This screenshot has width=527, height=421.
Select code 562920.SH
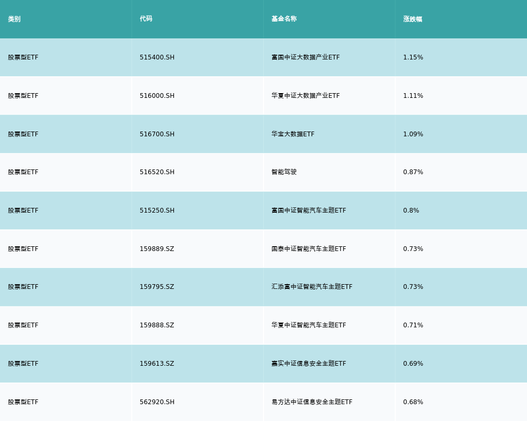pos(157,402)
